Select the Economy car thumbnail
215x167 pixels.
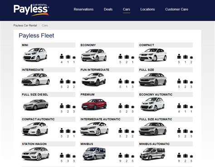tap(94, 55)
